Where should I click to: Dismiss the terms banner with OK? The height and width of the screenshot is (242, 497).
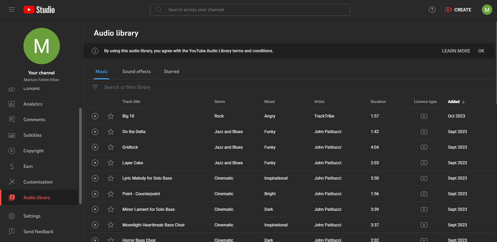[x=481, y=51]
